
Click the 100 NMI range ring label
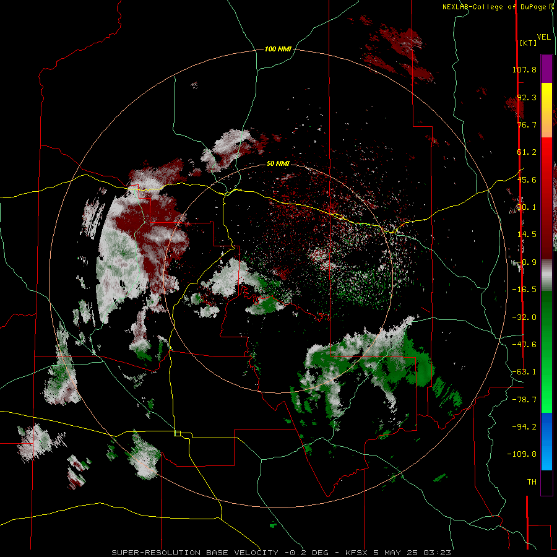(x=278, y=49)
